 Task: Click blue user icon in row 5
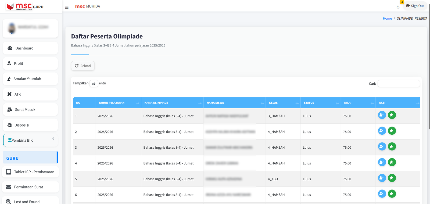[382, 178]
